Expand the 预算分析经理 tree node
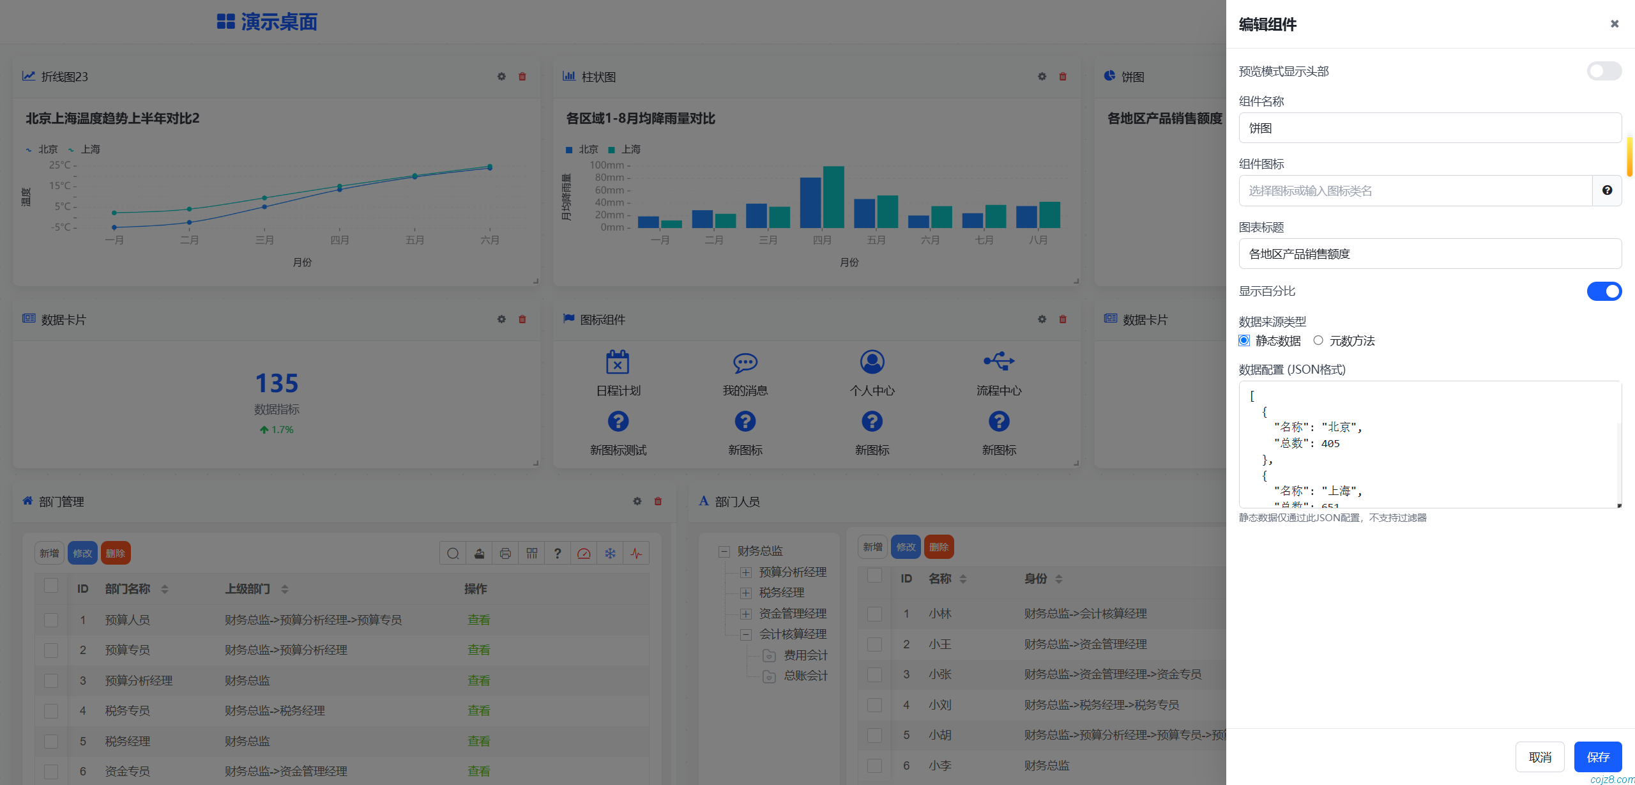The image size is (1635, 785). pyautogui.click(x=745, y=572)
